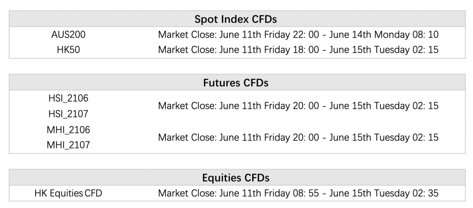
Task: Click 'June 15th Tuesday 02: 35' reopening time
Action: [x=384, y=193]
